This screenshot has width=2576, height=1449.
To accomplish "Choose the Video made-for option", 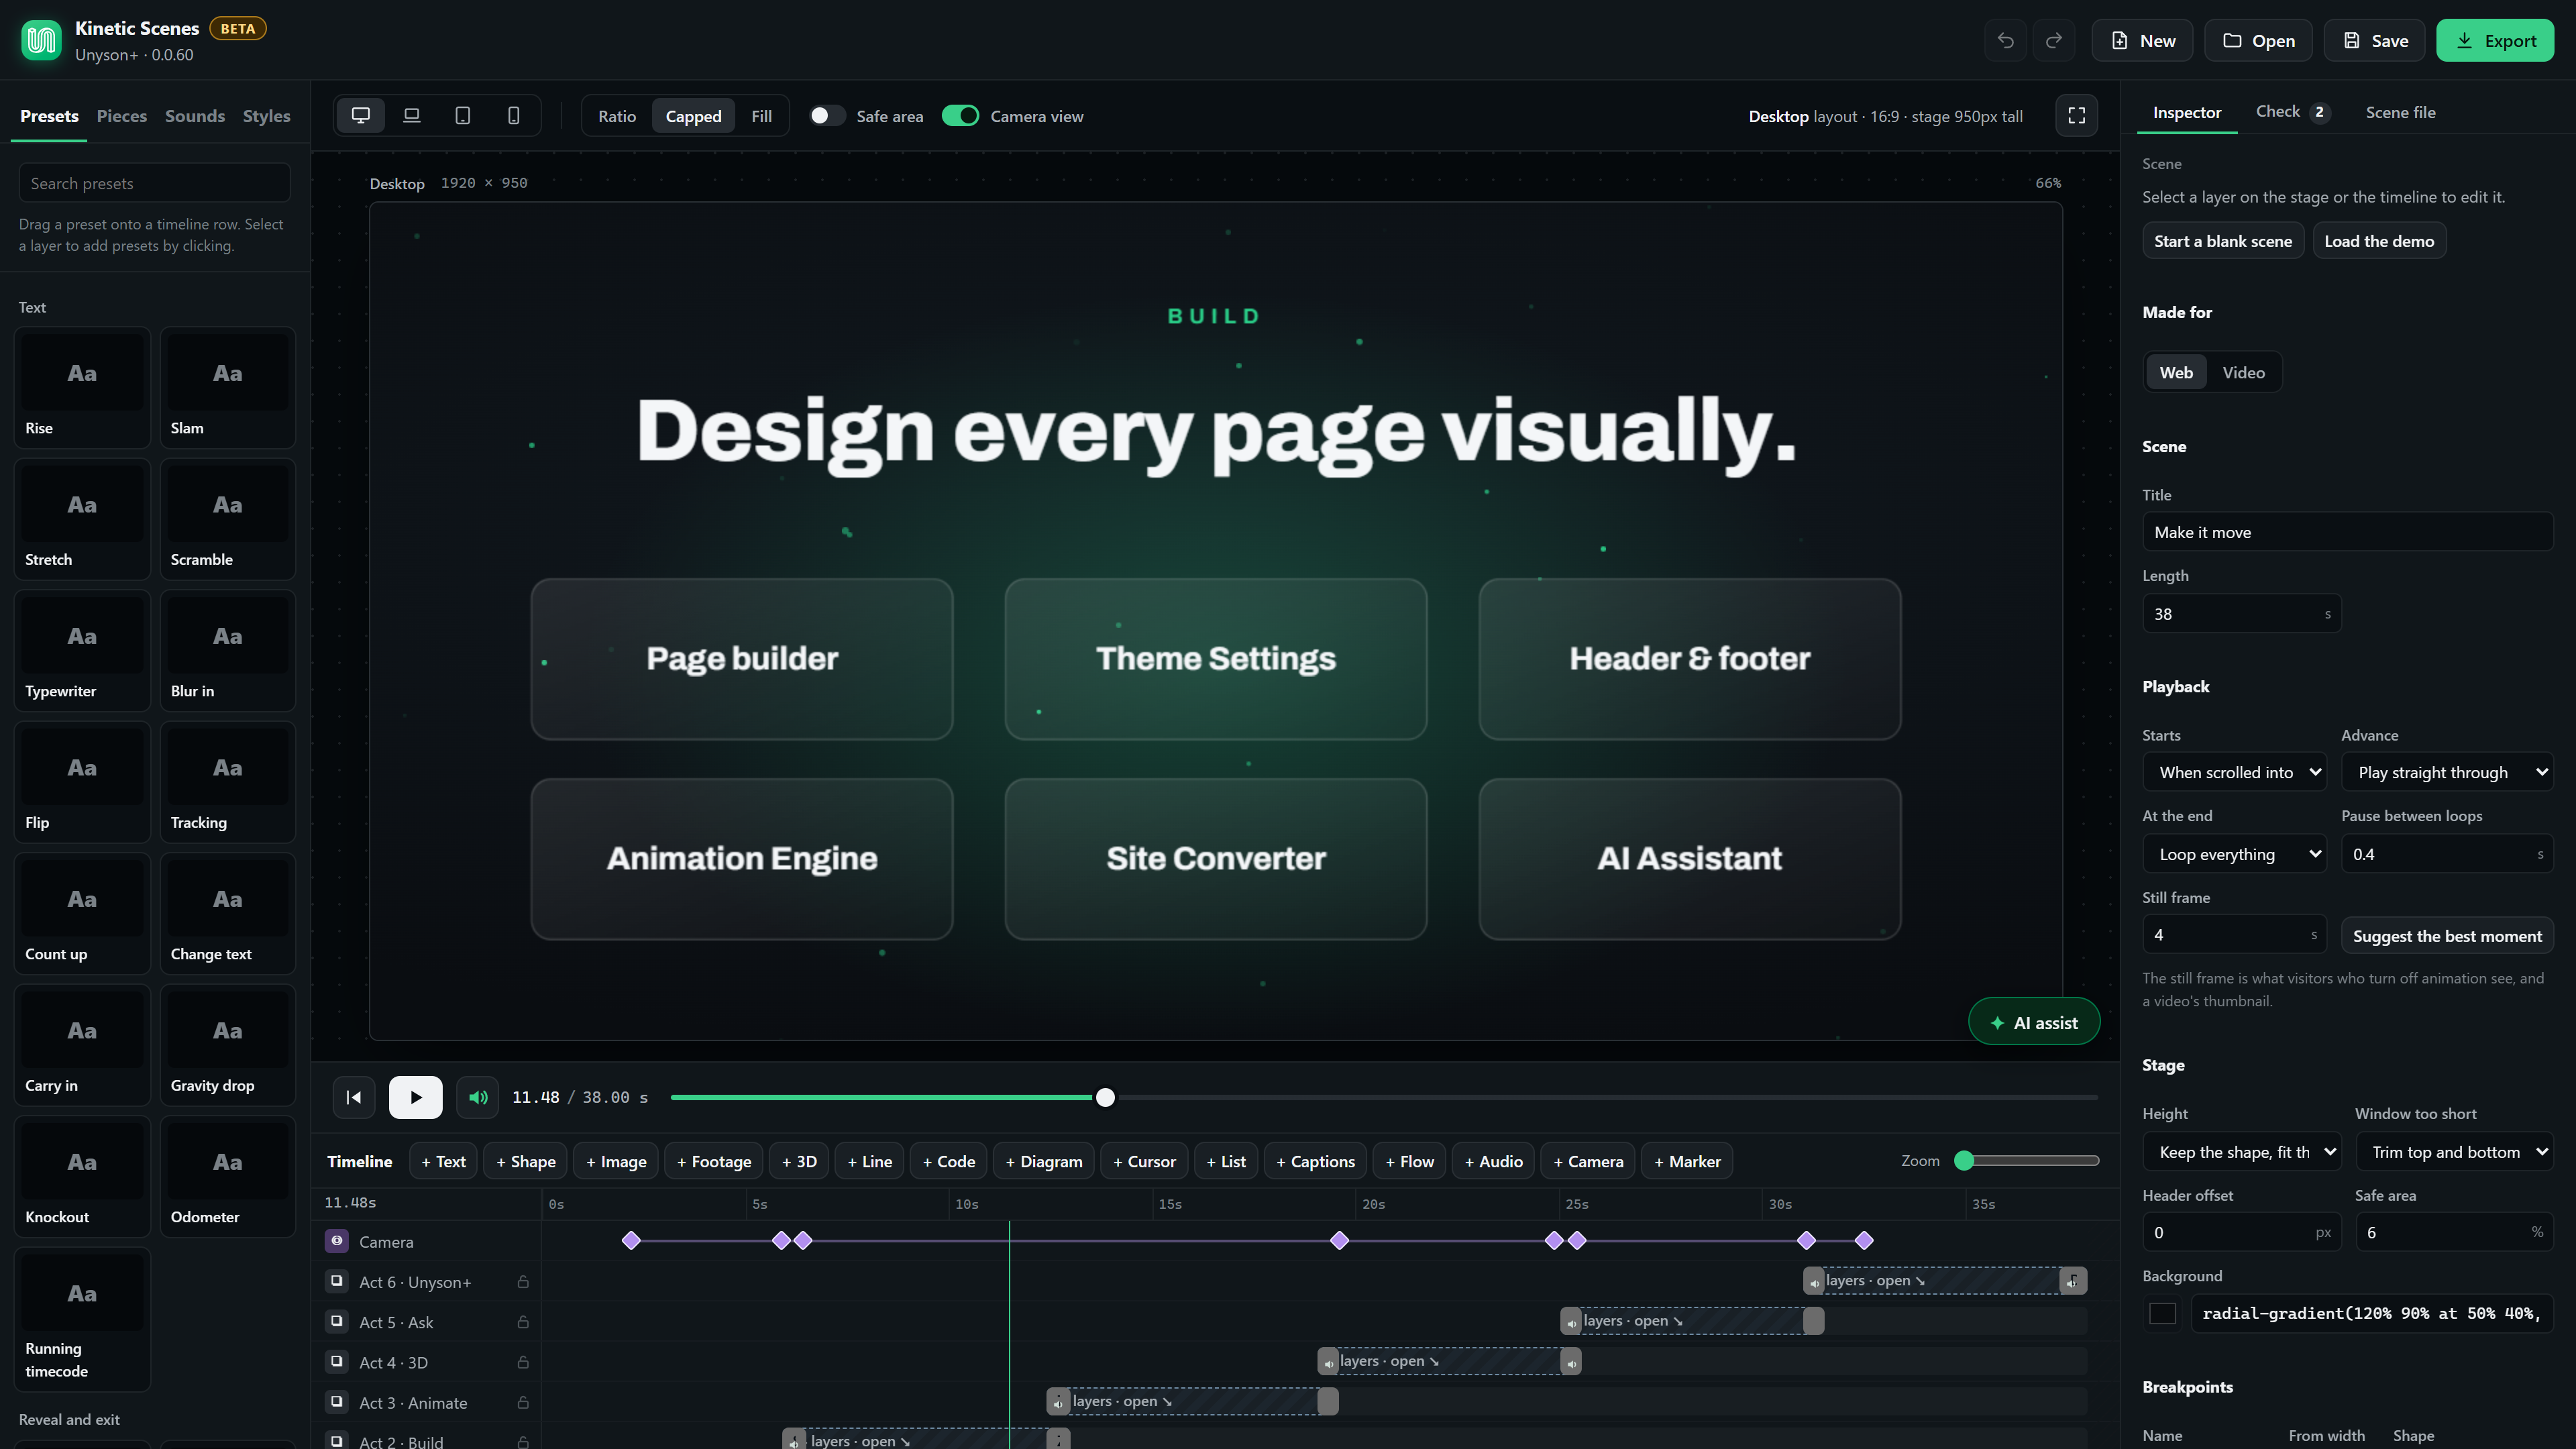I will (x=2243, y=372).
